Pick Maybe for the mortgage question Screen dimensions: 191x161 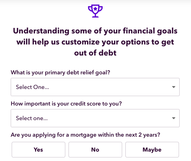click(x=152, y=150)
